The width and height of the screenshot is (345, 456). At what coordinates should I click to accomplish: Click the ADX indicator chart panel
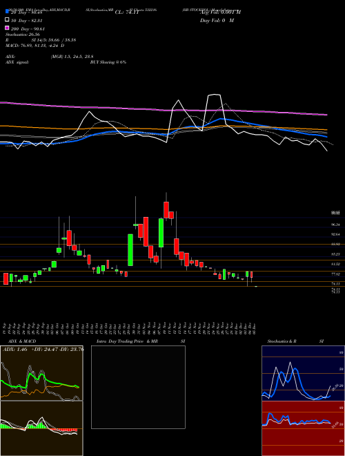click(x=41, y=373)
